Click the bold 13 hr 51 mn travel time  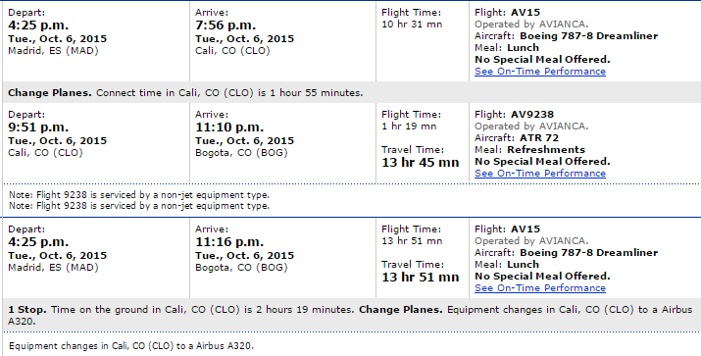(421, 278)
